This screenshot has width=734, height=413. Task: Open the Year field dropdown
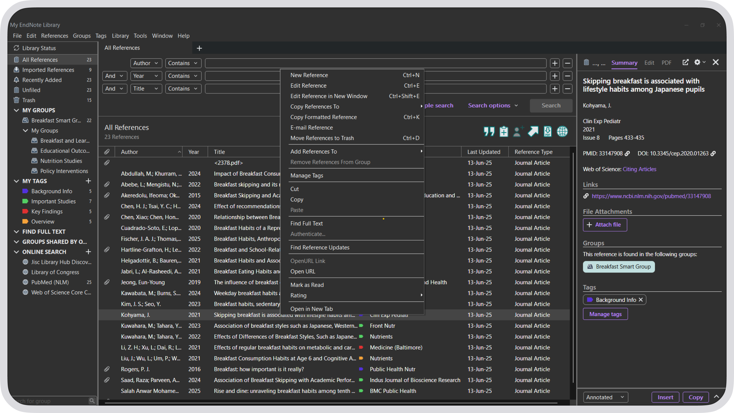pyautogui.click(x=146, y=76)
